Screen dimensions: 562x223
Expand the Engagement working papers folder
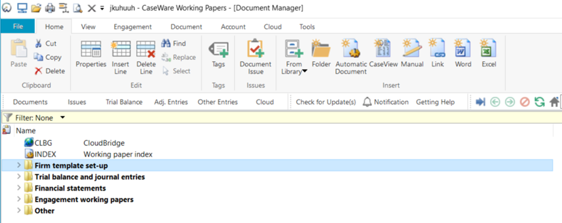(x=19, y=199)
